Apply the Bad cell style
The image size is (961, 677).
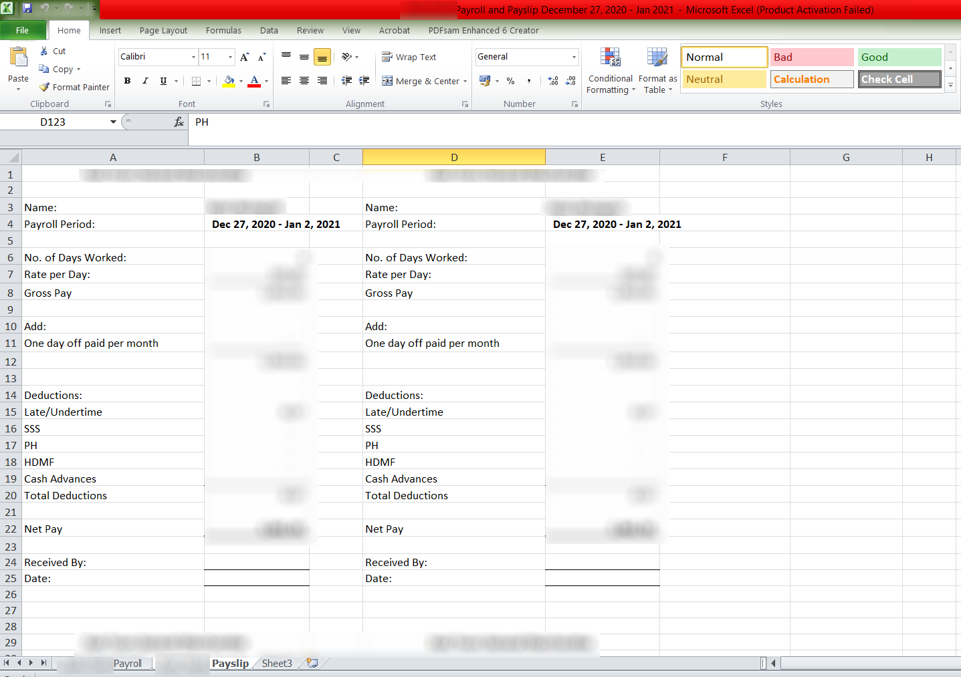(812, 57)
